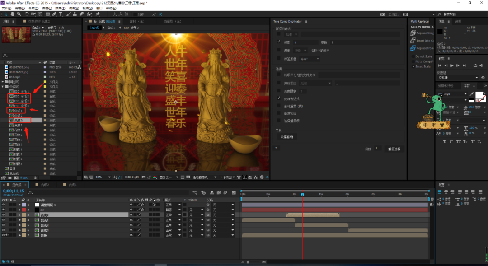The width and height of the screenshot is (488, 266).
Task: Select the Selection arrow tool
Action: [x=5, y=14]
